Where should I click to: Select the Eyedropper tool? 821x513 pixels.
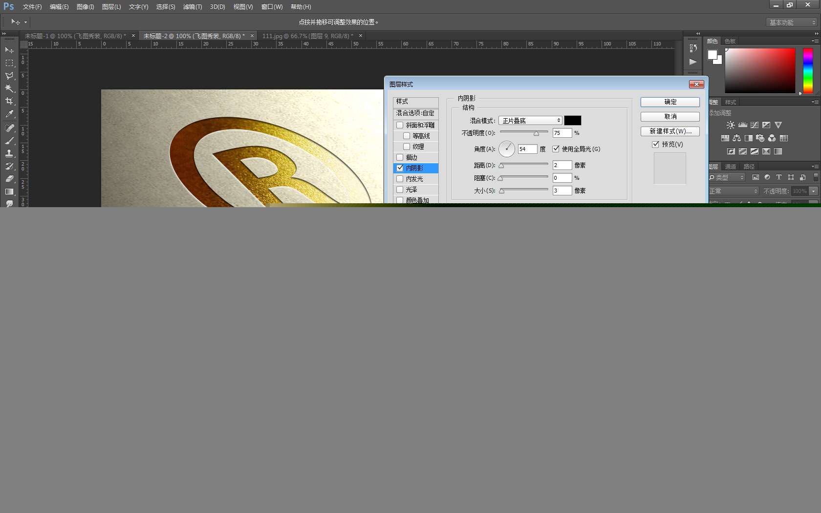[x=9, y=114]
